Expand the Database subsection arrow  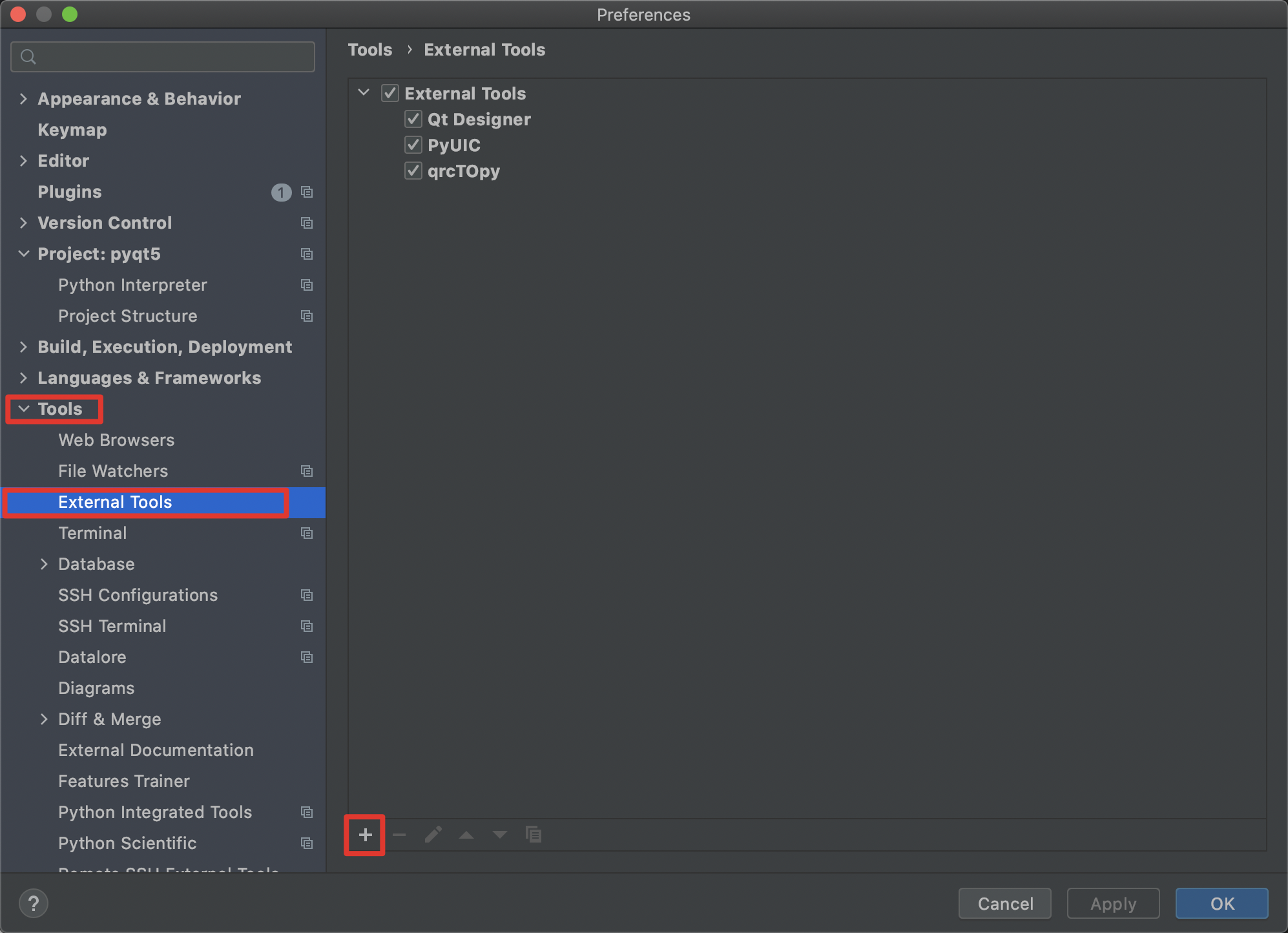point(44,564)
